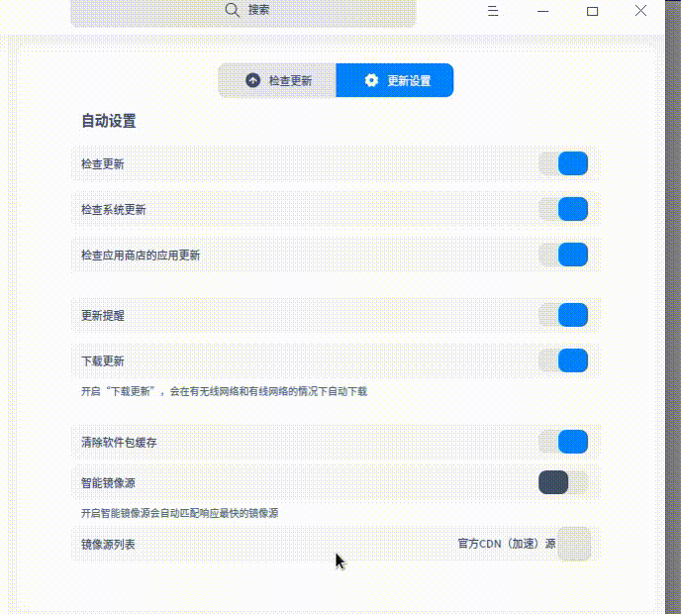The height and width of the screenshot is (614, 681).
Task: Click the up-arrow icon on 检查更新 tab
Action: pyautogui.click(x=252, y=80)
